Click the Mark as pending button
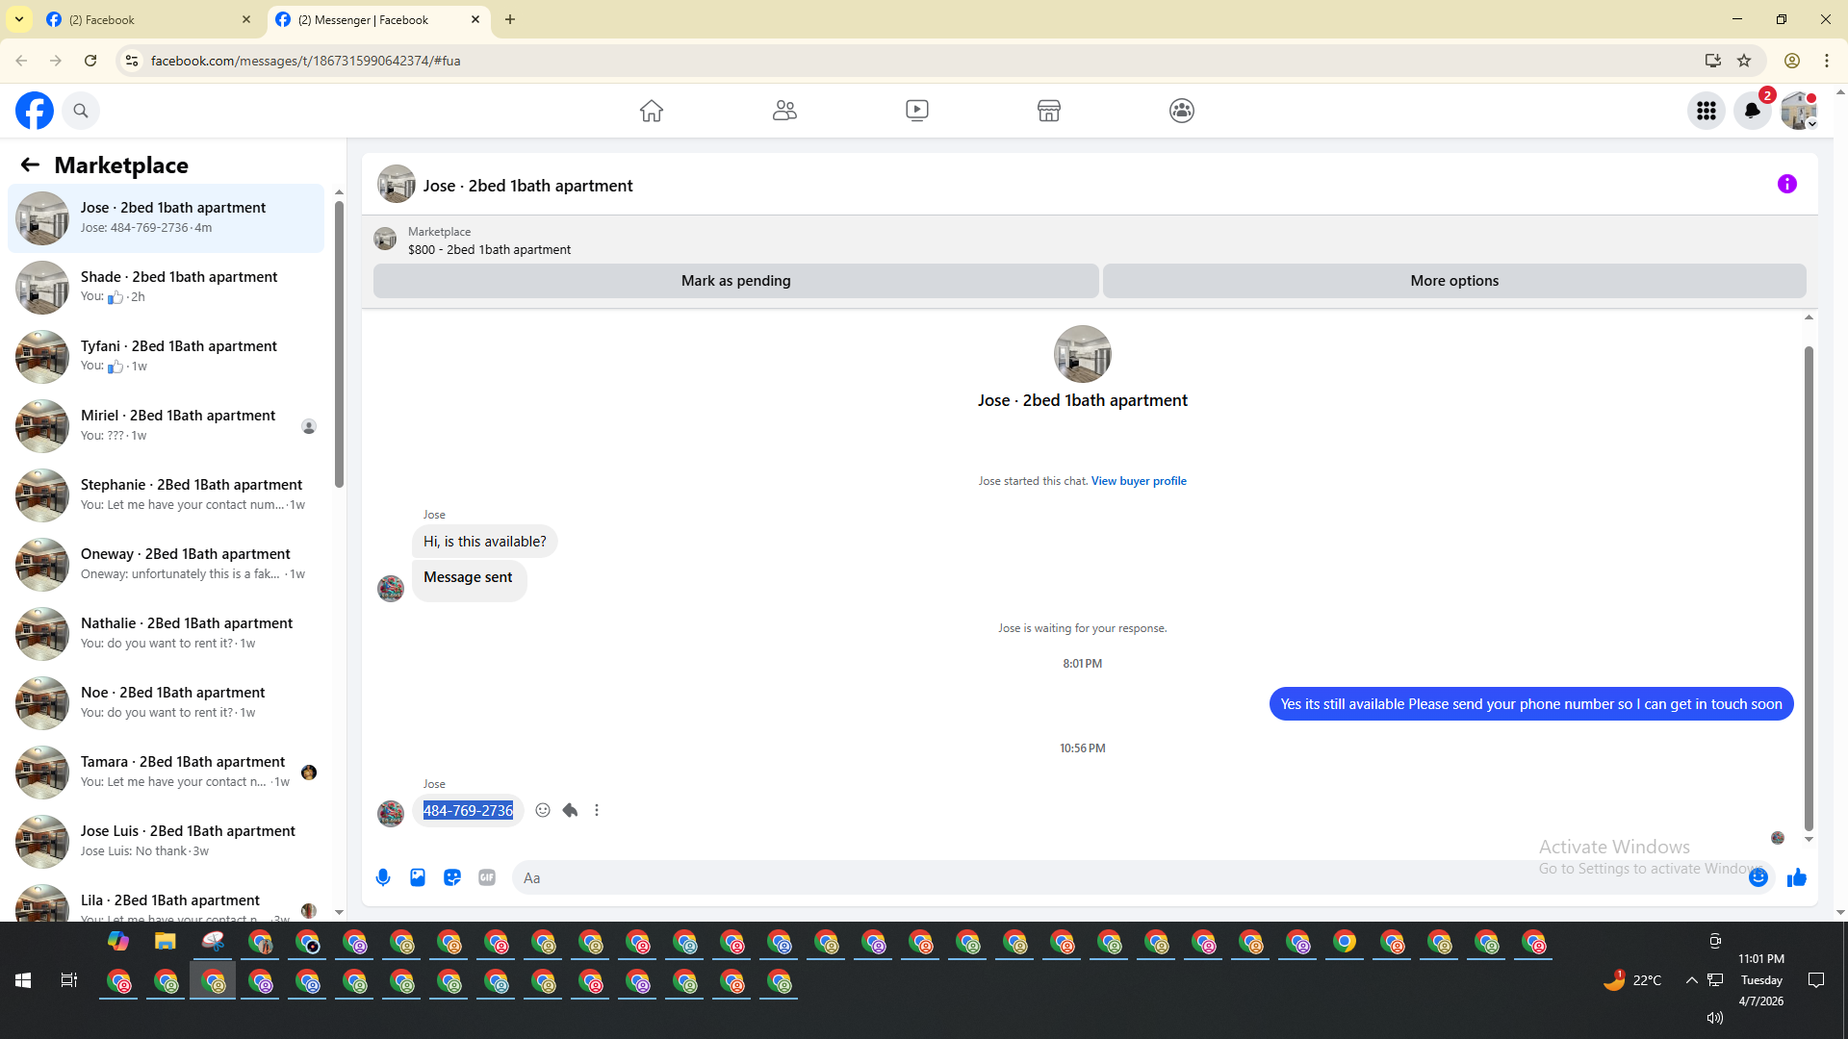This screenshot has width=1848, height=1039. (736, 281)
